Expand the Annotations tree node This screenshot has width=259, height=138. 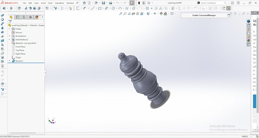(9, 36)
